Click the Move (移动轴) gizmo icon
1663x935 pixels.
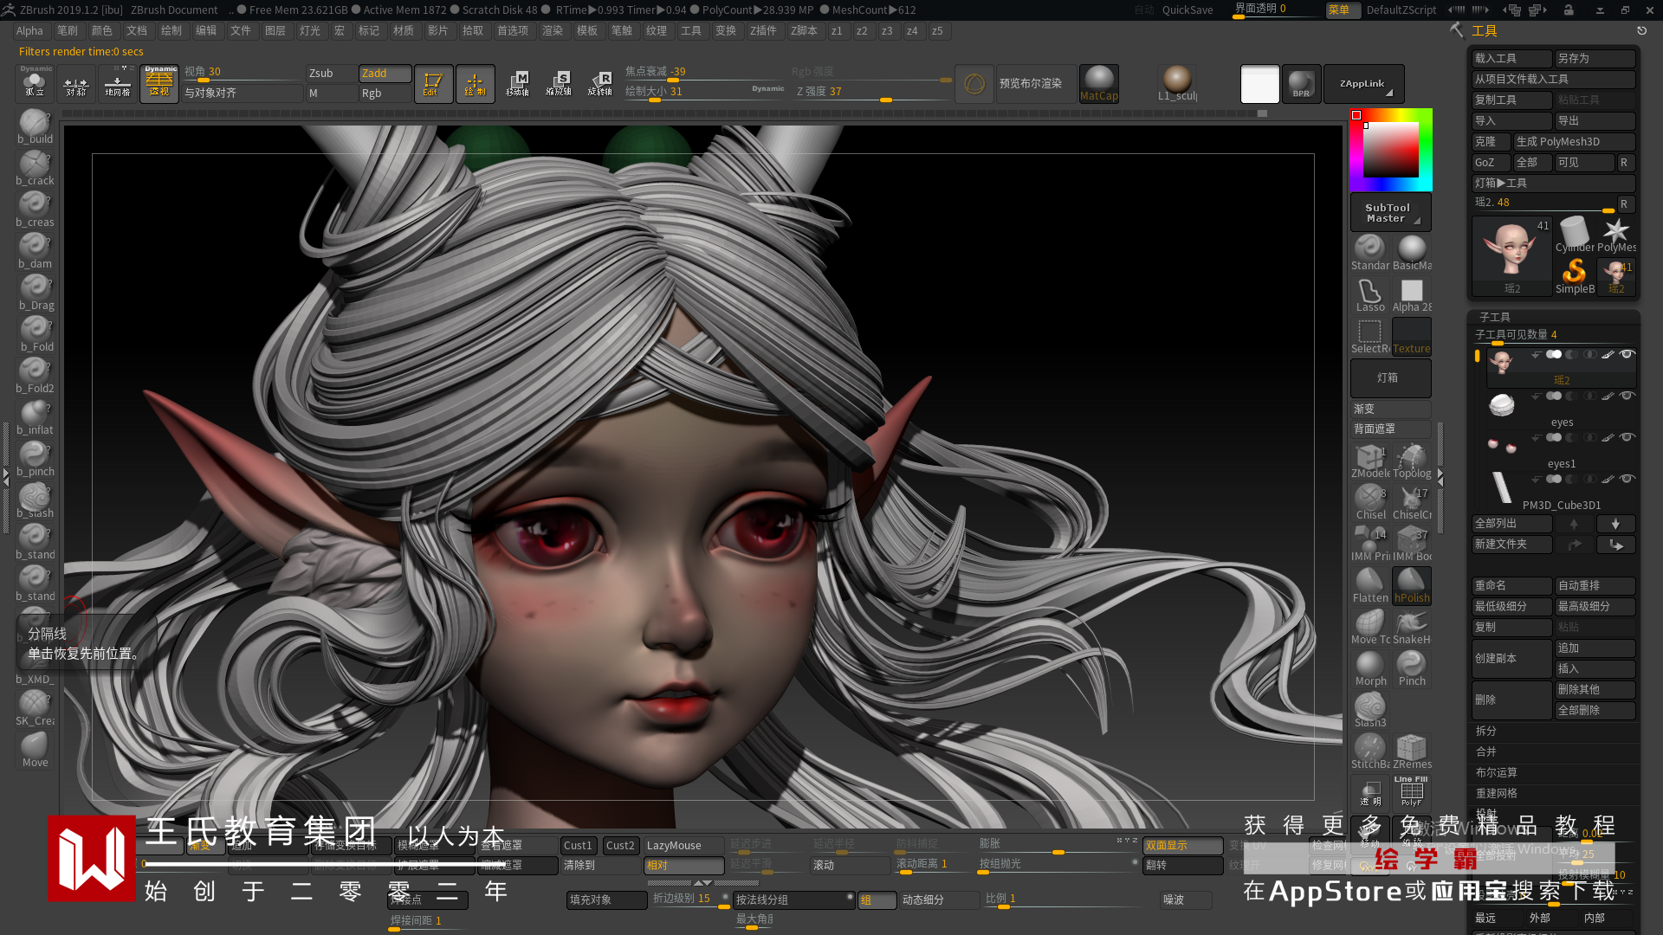517,84
